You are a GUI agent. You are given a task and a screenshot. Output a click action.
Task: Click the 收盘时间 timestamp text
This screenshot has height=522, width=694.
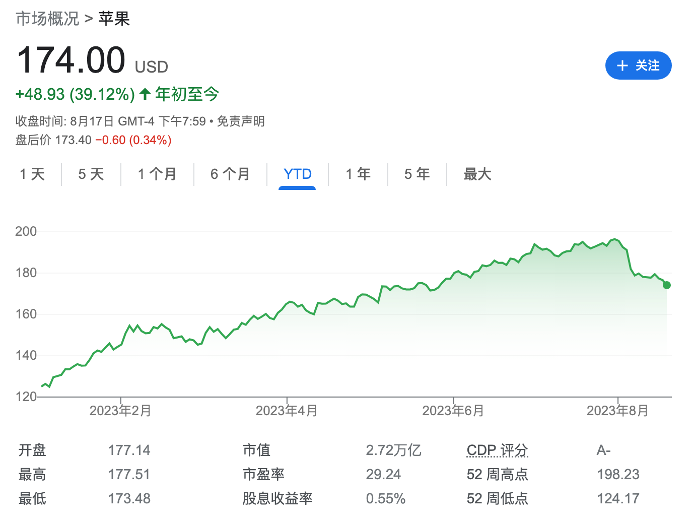coord(111,121)
